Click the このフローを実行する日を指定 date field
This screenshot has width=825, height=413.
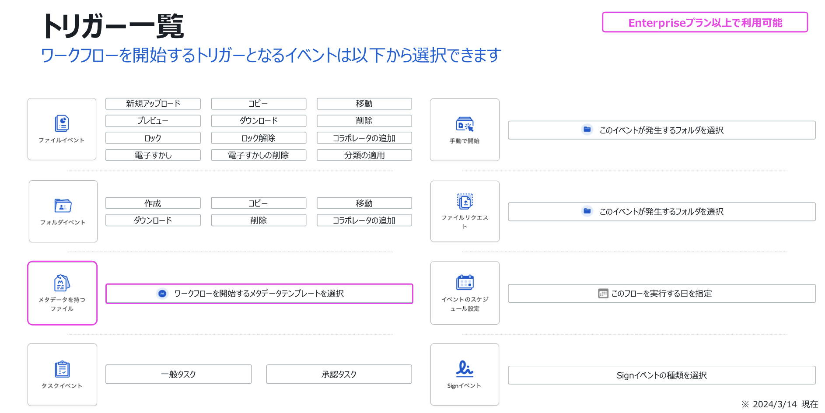pos(661,294)
